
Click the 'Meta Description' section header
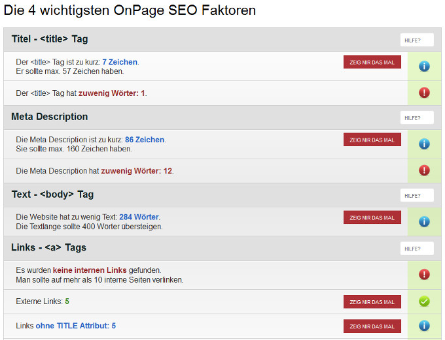pos(50,117)
